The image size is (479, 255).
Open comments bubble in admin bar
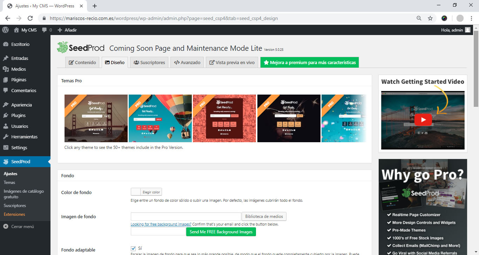(x=45, y=30)
